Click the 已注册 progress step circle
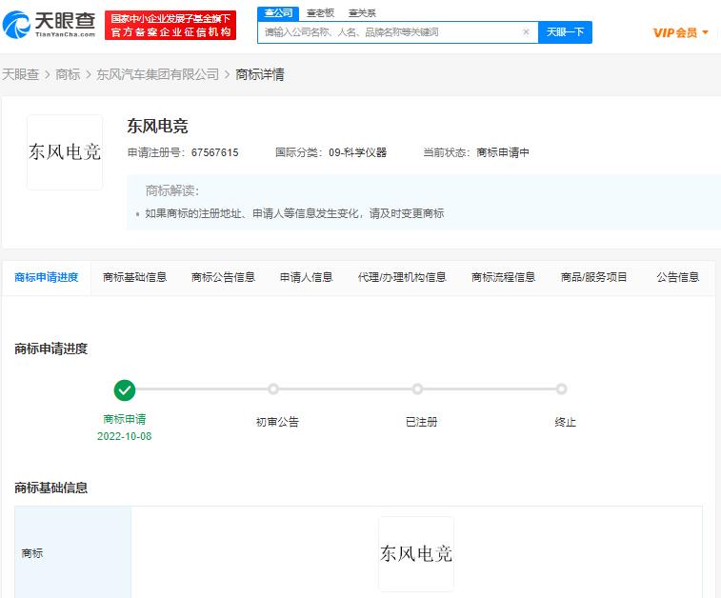This screenshot has width=721, height=598. tap(417, 389)
